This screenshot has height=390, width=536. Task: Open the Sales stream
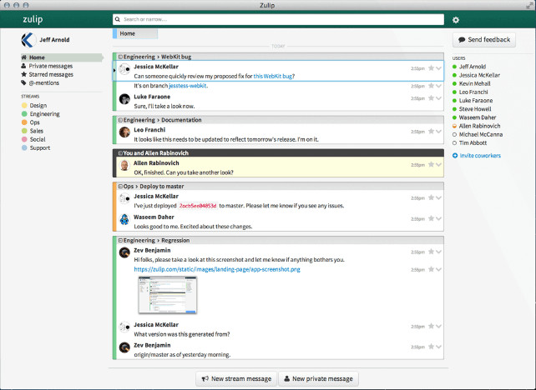tap(36, 131)
